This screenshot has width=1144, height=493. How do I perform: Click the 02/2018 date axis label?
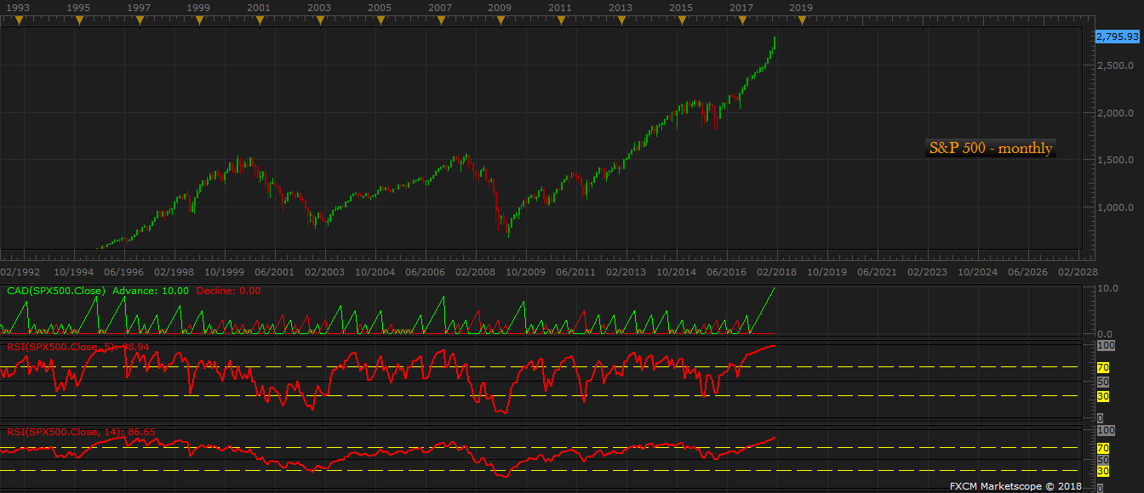776,273
